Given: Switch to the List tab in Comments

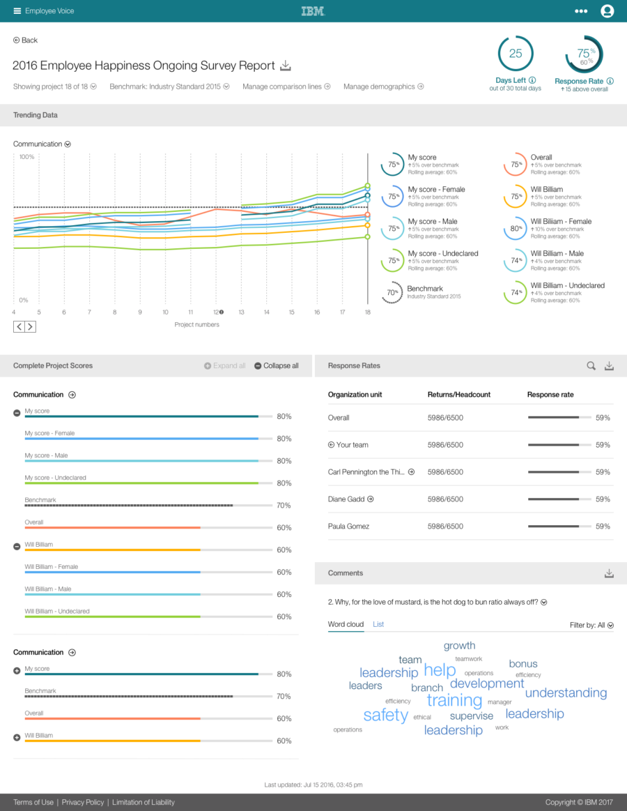Looking at the screenshot, I should coord(378,624).
